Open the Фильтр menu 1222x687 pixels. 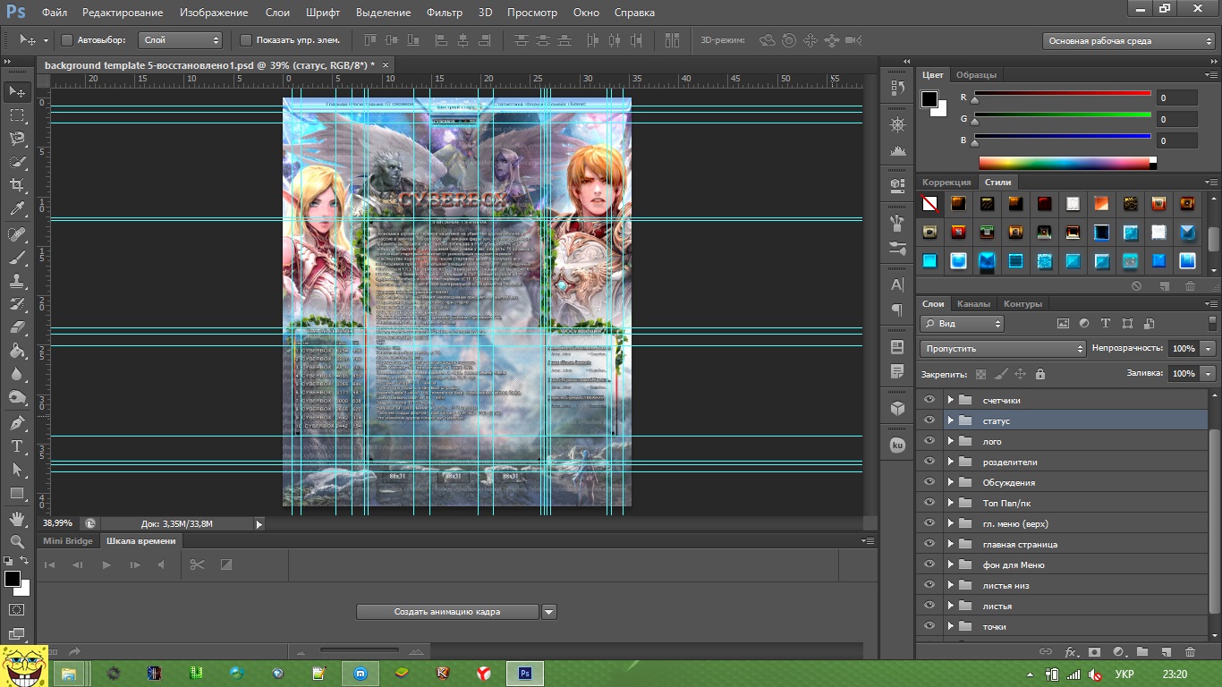click(445, 13)
